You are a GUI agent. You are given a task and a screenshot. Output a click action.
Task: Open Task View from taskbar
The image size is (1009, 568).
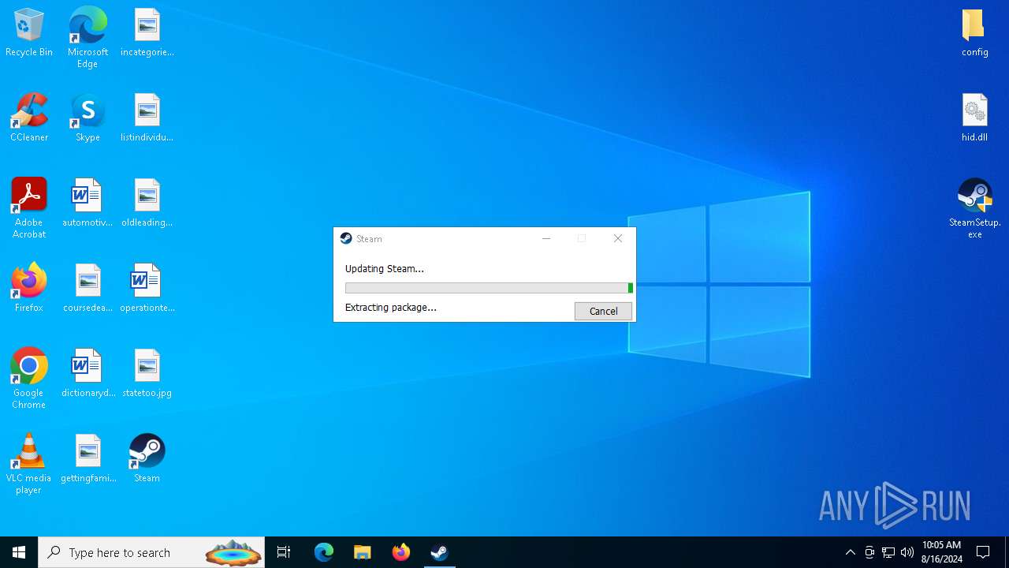(x=284, y=552)
